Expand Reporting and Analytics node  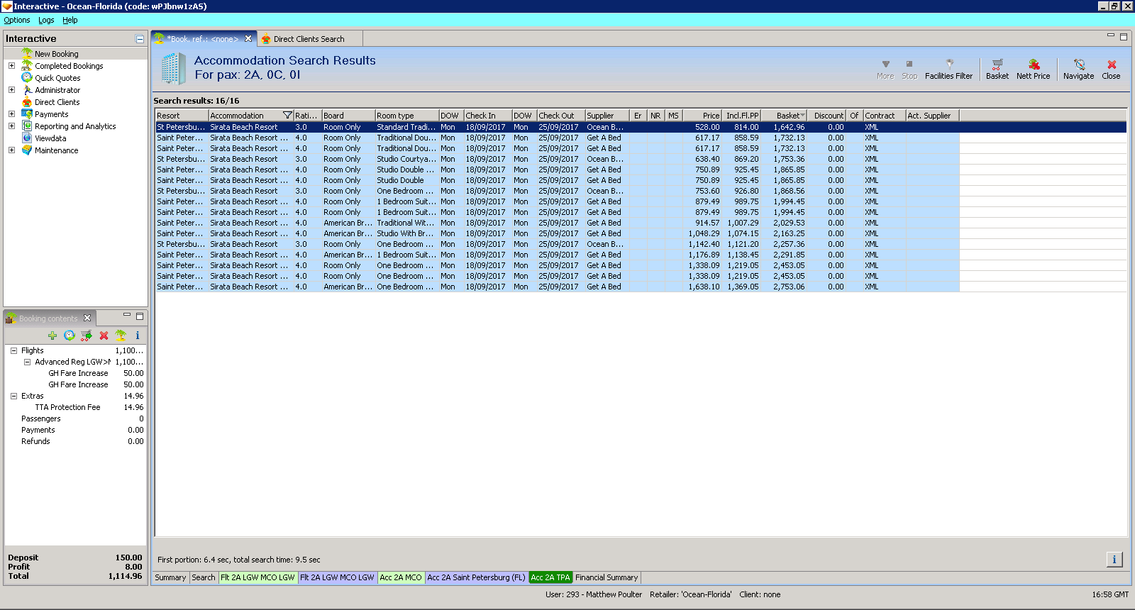click(11, 126)
